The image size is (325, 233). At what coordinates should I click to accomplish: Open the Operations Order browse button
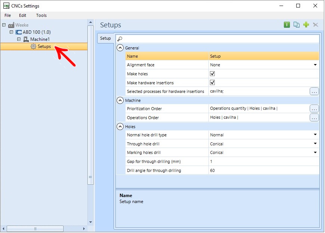coord(314,118)
